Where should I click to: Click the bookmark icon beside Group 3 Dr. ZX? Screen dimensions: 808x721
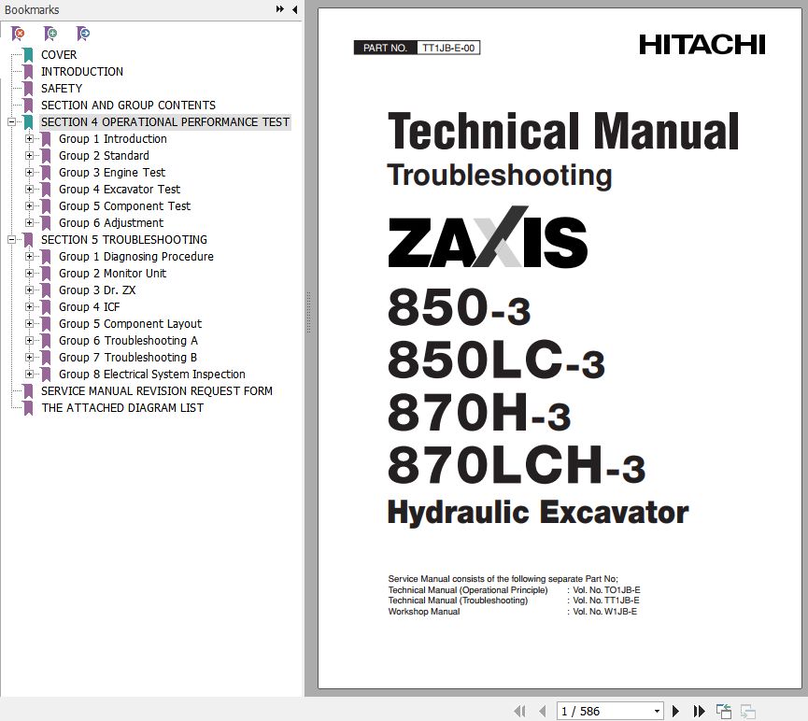pos(46,290)
